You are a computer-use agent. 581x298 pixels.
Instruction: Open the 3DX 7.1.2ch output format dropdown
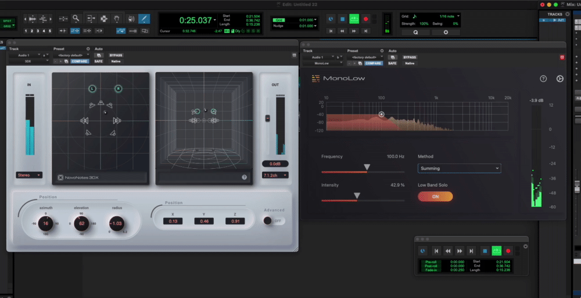click(275, 175)
